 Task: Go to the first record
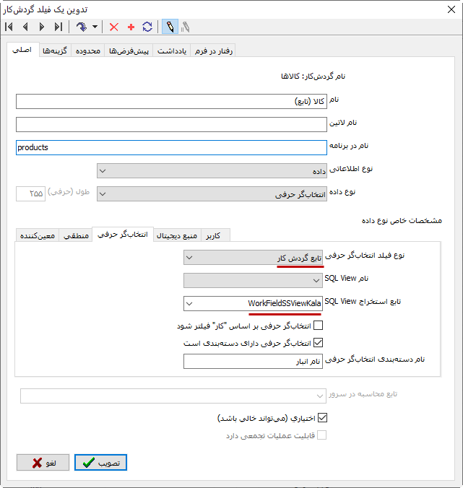pos(9,27)
